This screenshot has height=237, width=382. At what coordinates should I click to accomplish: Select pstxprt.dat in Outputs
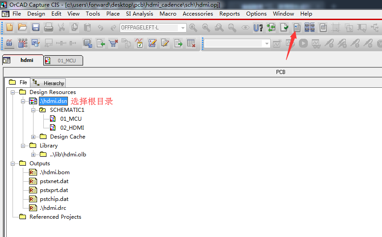pyautogui.click(x=54, y=190)
